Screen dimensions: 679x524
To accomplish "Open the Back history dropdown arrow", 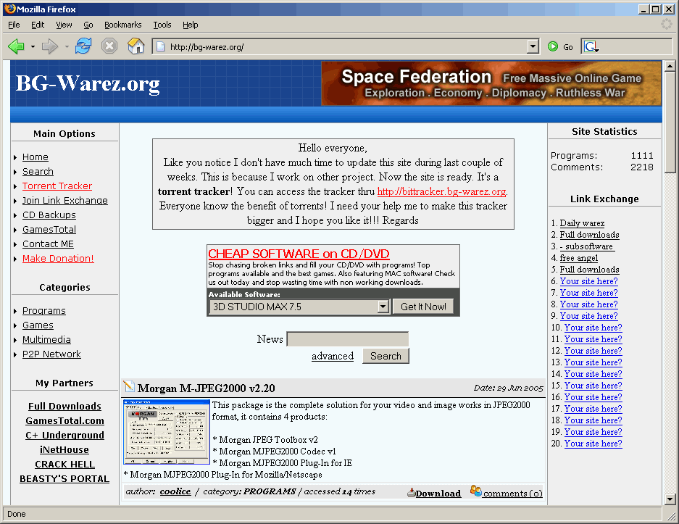I will tap(33, 47).
